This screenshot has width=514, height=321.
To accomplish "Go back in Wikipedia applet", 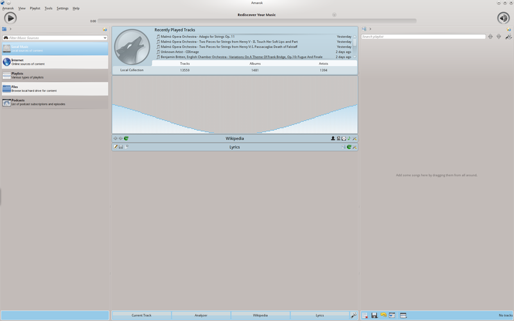I will click(x=116, y=139).
